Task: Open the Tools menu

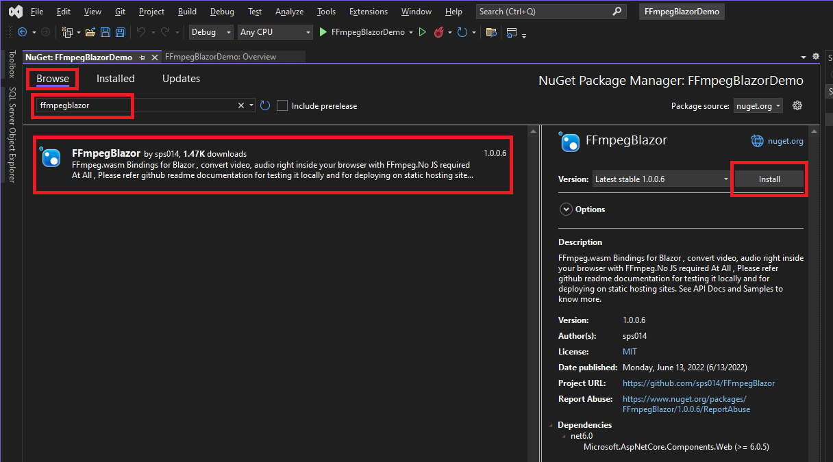Action: click(x=327, y=12)
